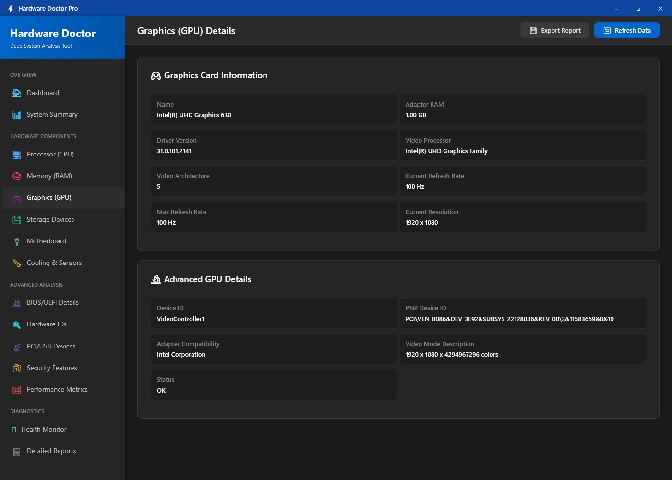672x480 pixels.
Task: Navigate to Security Features
Action: (x=63, y=368)
